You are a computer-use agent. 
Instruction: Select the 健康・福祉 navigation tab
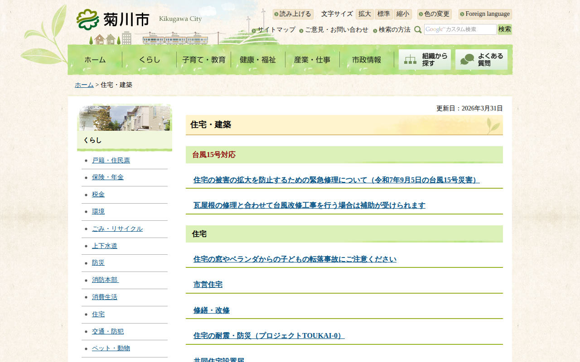[x=258, y=60]
